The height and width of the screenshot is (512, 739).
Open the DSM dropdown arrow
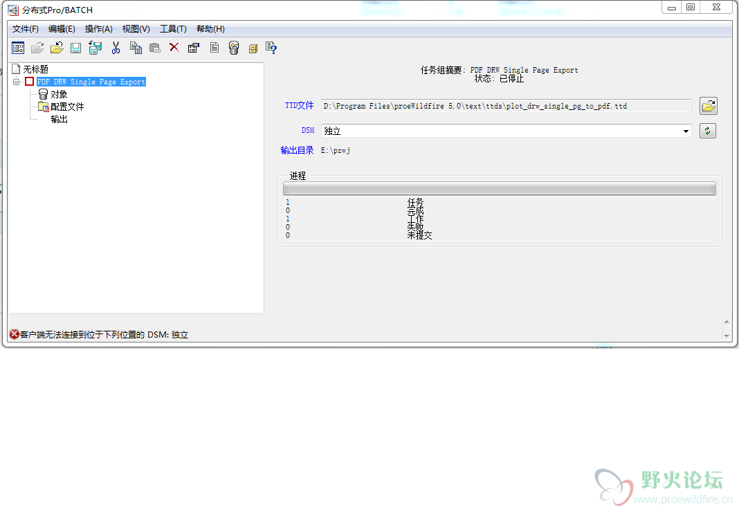point(686,131)
